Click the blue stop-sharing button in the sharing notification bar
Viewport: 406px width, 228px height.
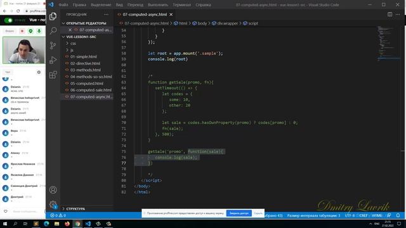(239, 213)
